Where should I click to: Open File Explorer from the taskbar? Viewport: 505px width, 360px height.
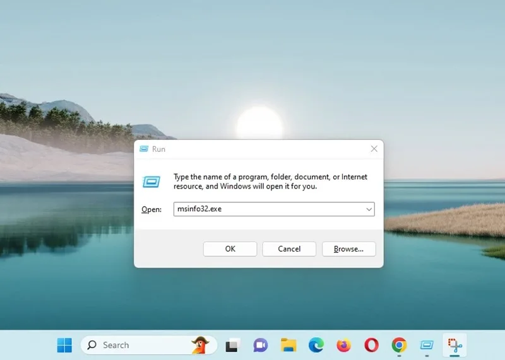[288, 345]
